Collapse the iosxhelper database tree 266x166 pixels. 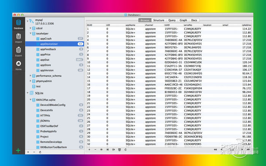pos(30,33)
